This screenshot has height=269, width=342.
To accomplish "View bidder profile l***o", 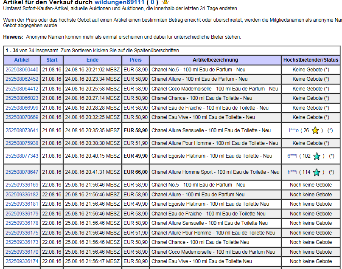I will (x=294, y=130).
